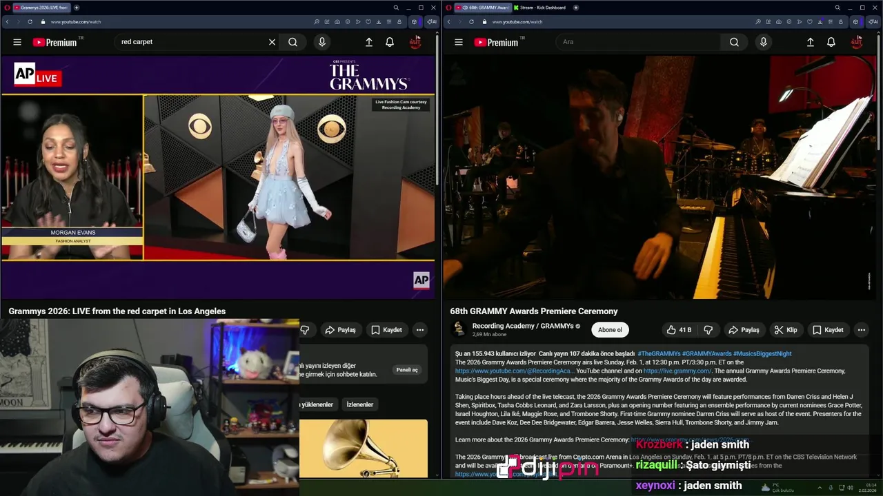Expand system tray hidden icons

(x=820, y=488)
